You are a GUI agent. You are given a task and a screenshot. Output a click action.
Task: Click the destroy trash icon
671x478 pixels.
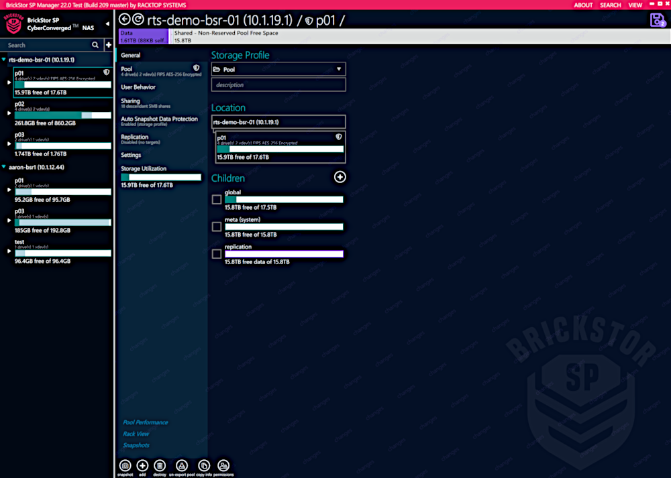[160, 465]
